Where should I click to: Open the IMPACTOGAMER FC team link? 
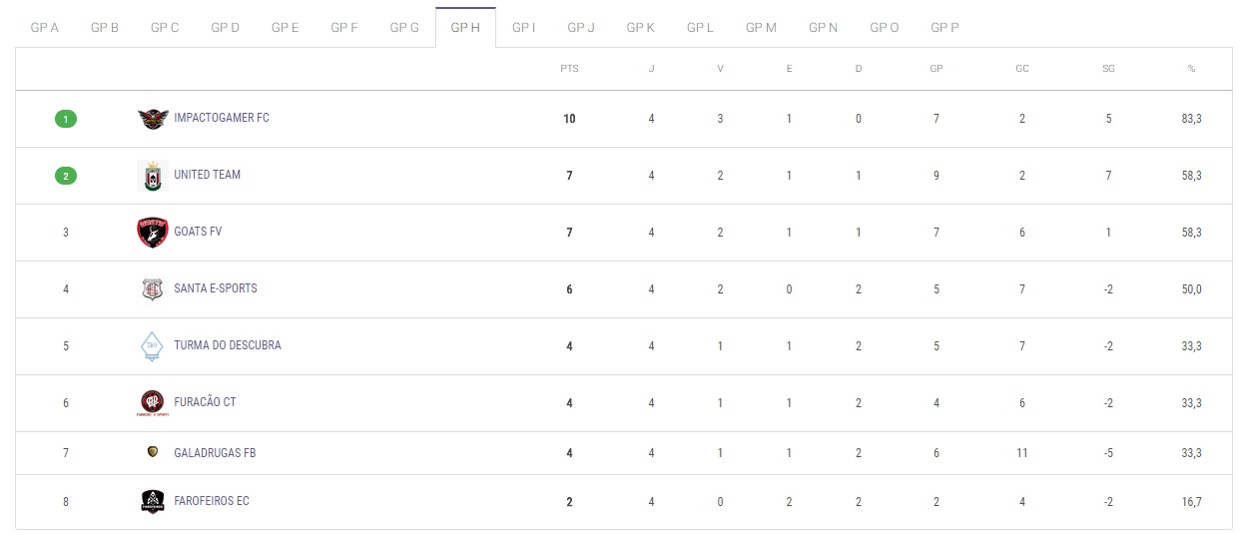tap(222, 118)
